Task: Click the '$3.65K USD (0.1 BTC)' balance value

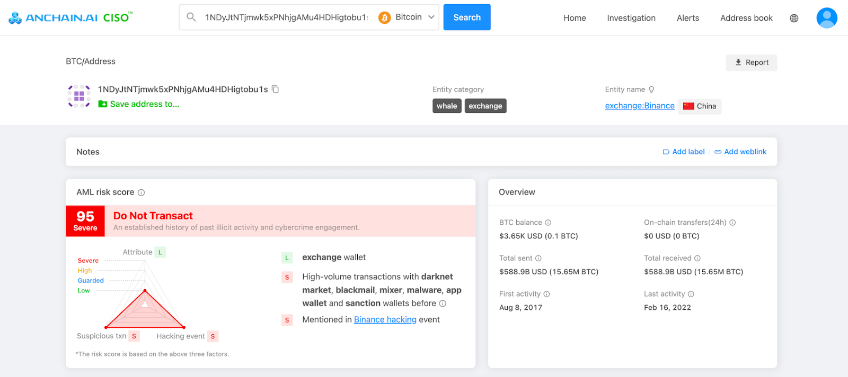Action: click(x=538, y=236)
